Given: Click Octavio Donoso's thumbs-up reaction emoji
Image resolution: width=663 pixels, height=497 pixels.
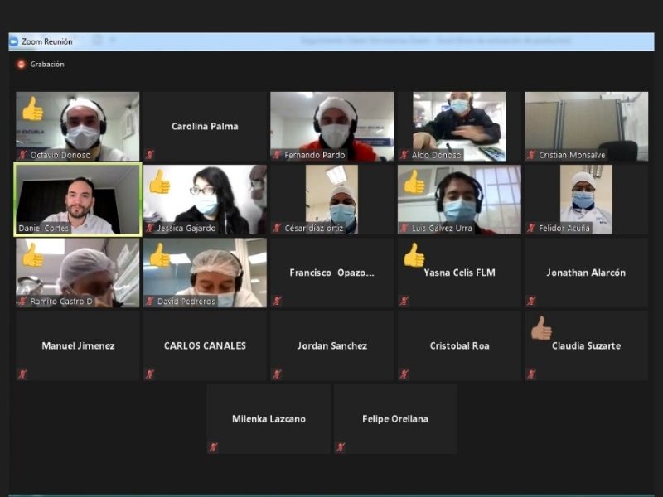Looking at the screenshot, I should pos(32,109).
